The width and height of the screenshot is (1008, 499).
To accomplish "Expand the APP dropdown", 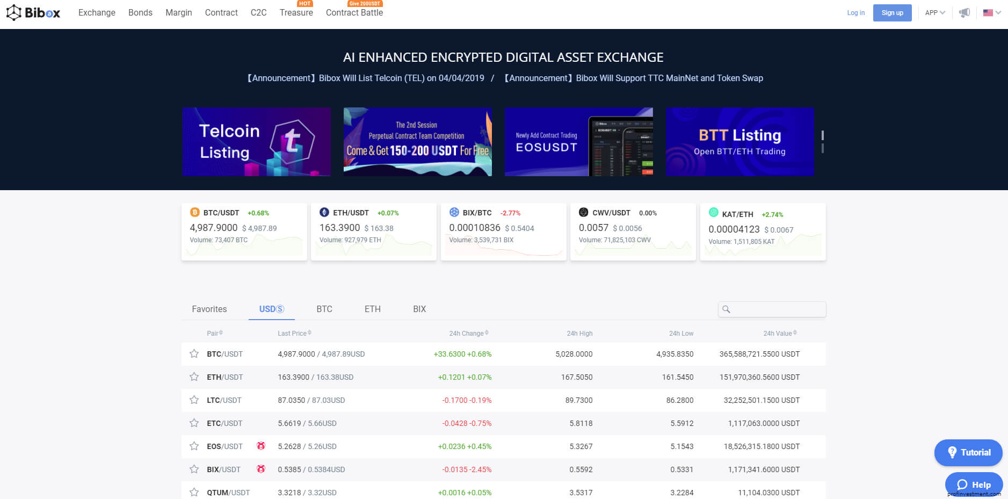I will click(x=935, y=12).
